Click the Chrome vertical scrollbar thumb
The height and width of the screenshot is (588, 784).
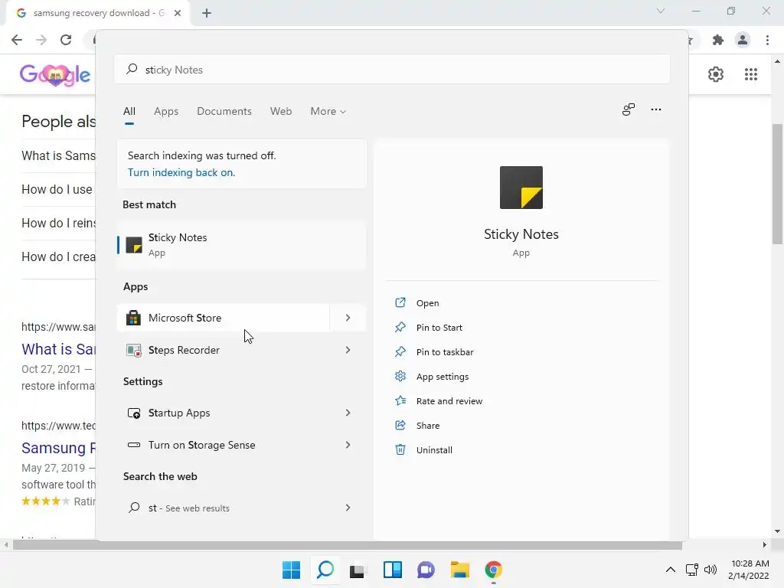pyautogui.click(x=777, y=184)
